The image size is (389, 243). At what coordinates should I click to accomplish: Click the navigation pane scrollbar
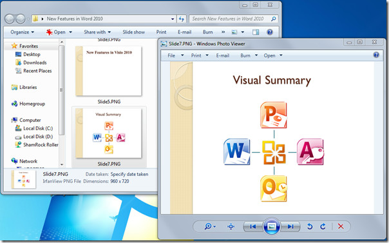[x=62, y=90]
